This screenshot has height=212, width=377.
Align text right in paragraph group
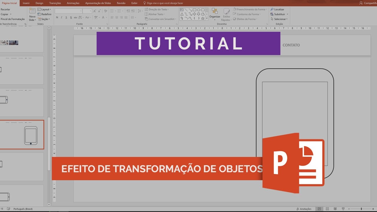pos(122,18)
